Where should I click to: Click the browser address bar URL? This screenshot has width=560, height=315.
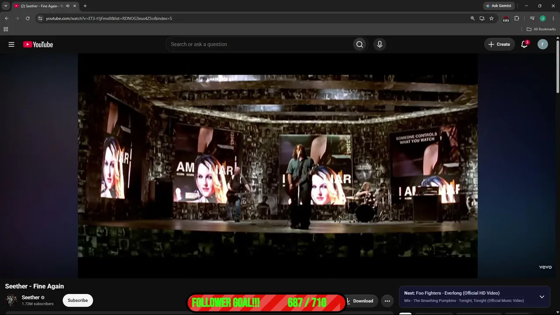click(x=109, y=18)
